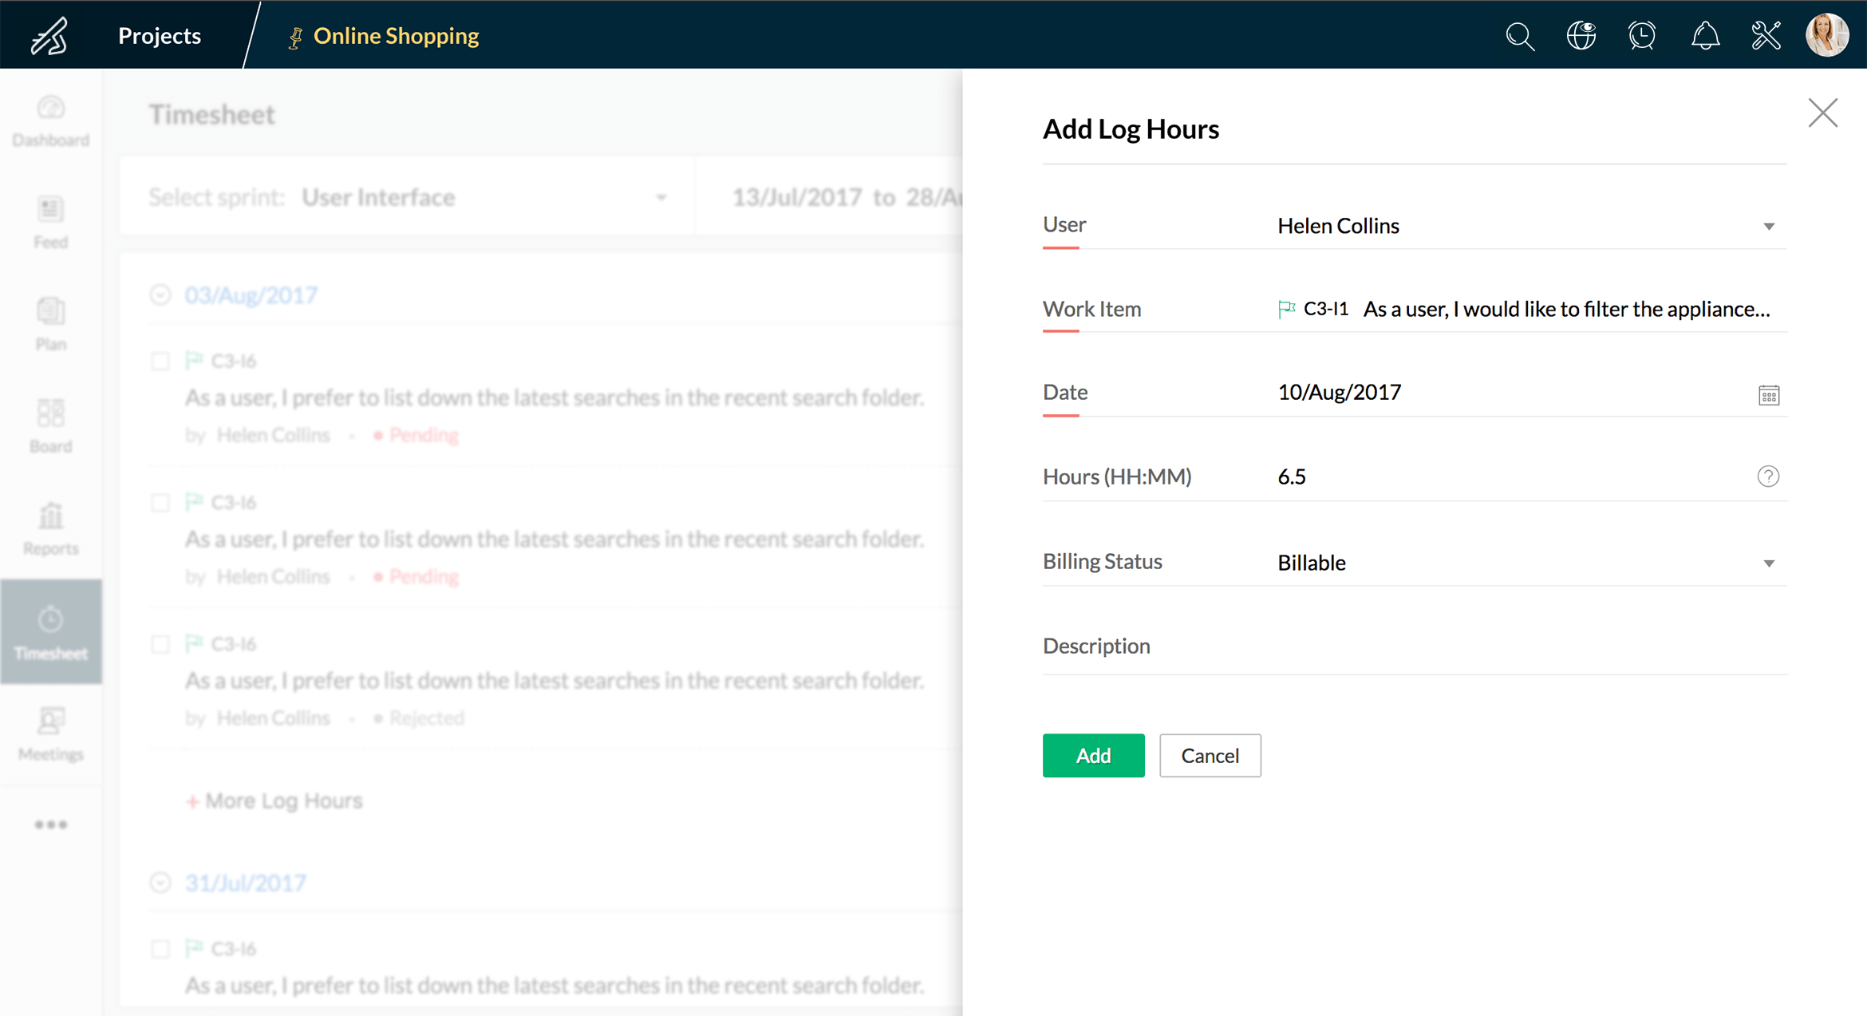This screenshot has width=1867, height=1016.
Task: Tick the Rejected C3-I6 log checkbox
Action: [160, 644]
